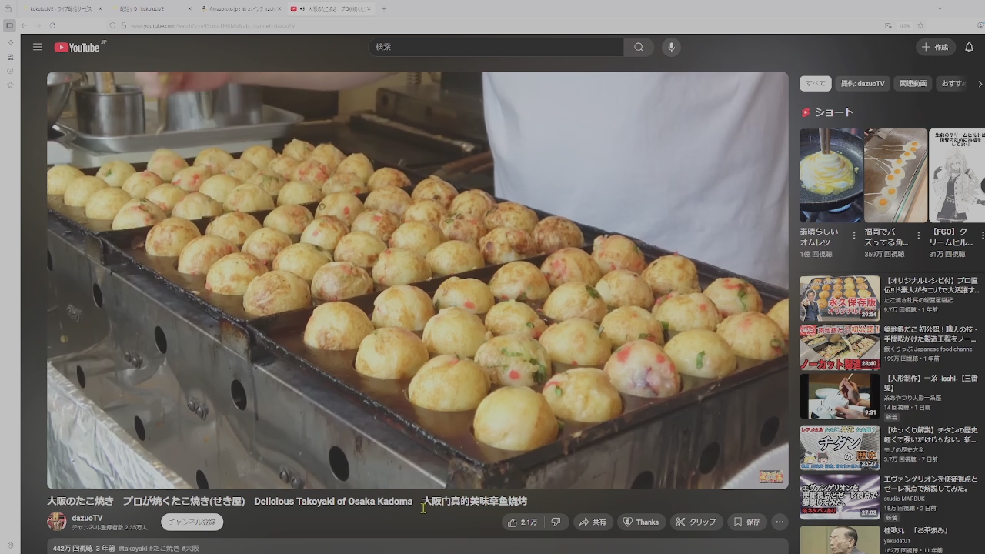Share this video with the 共有 button
The width and height of the screenshot is (985, 554).
[x=593, y=522]
